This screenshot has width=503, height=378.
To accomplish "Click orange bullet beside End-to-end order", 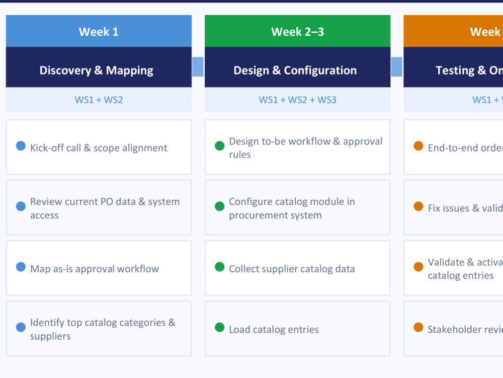I will 418,145.
